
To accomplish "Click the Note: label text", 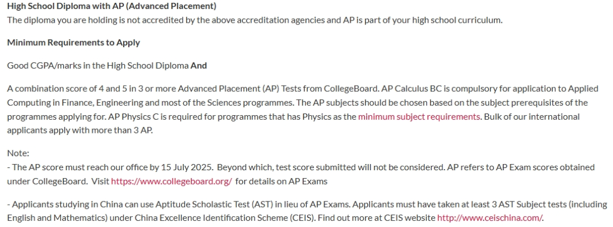I will pyautogui.click(x=18, y=153).
